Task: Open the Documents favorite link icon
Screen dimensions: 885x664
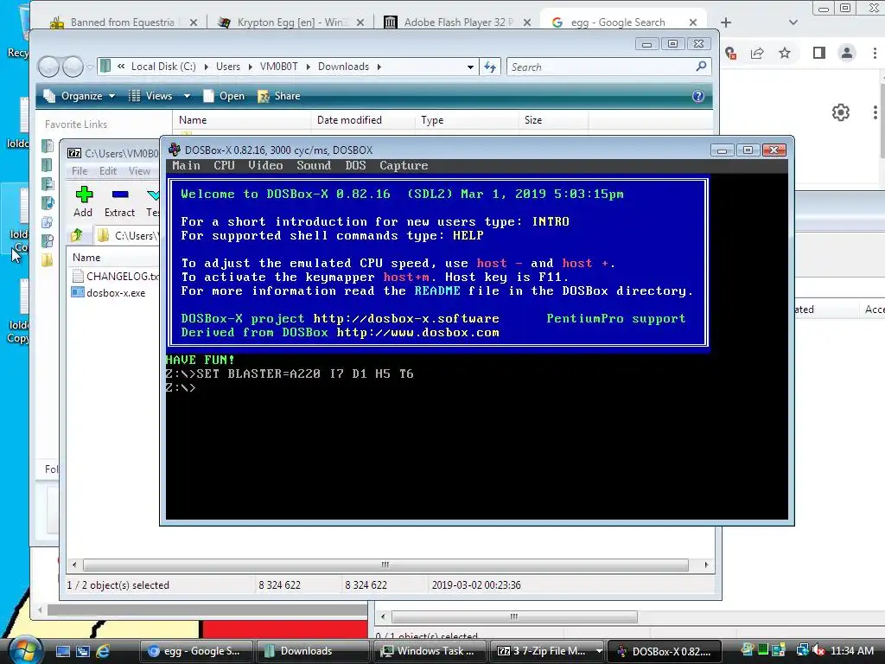Action: [x=48, y=146]
